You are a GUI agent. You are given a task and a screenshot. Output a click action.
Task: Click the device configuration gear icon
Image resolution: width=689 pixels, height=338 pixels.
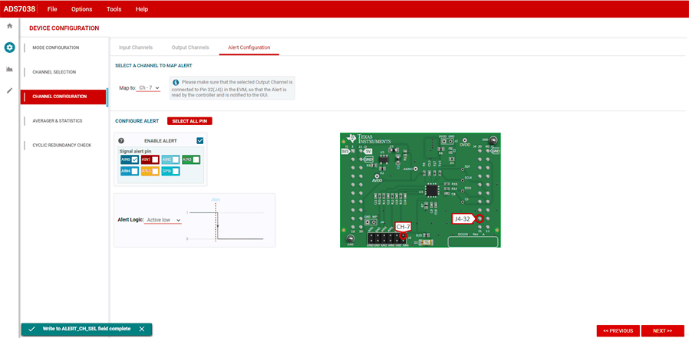[x=9, y=48]
